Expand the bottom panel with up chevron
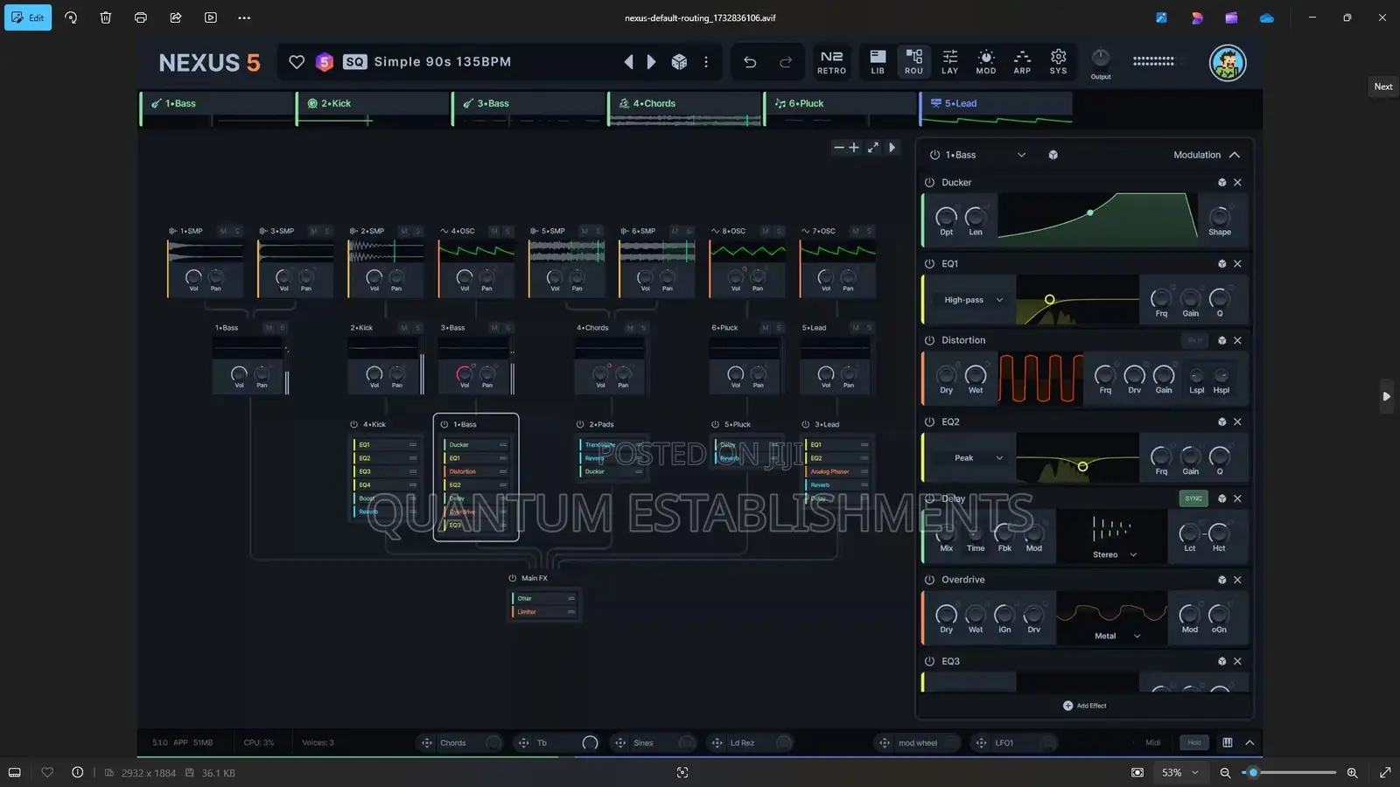The height and width of the screenshot is (787, 1400). coord(1249,742)
